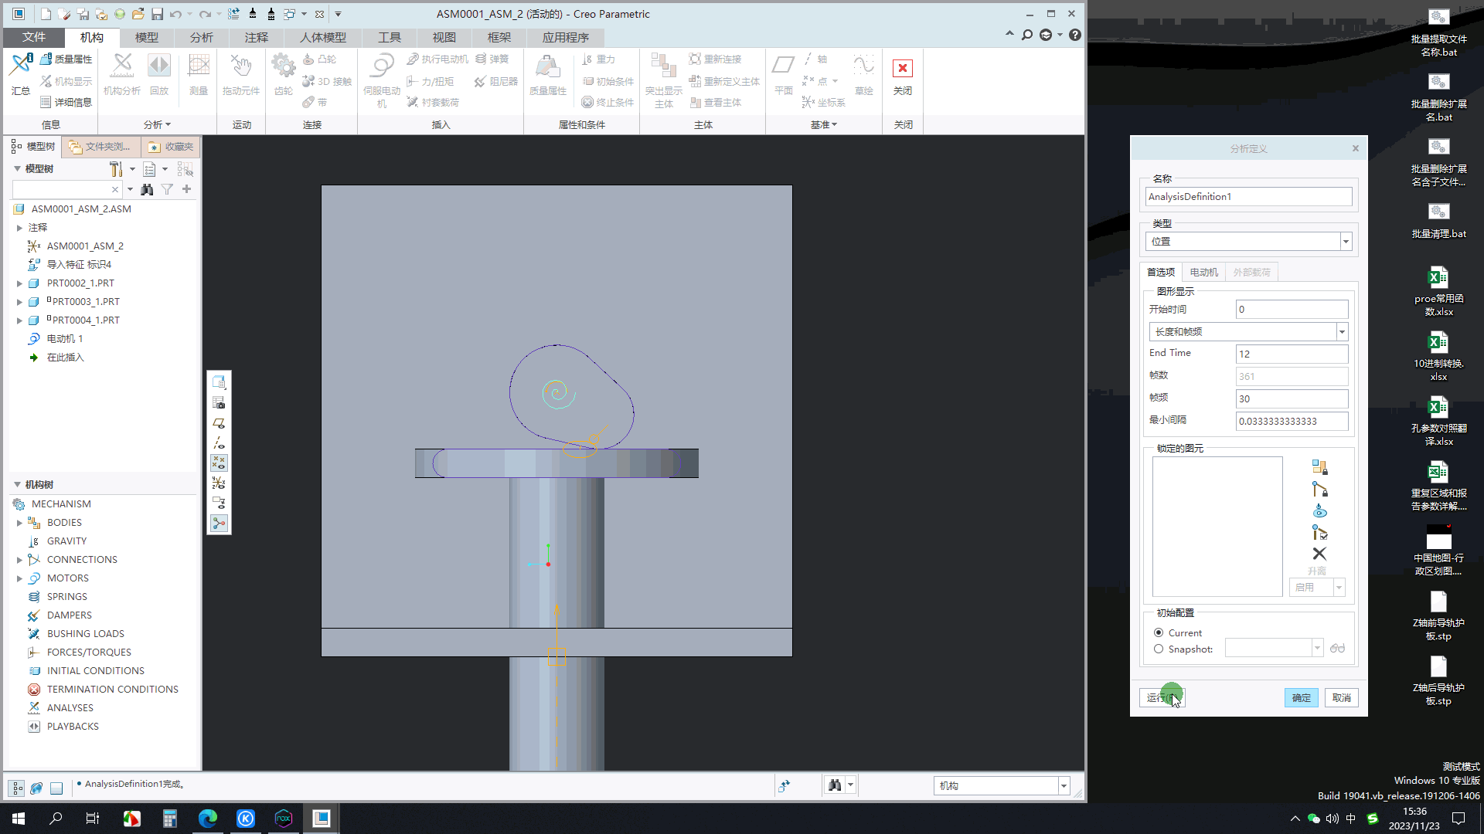Image resolution: width=1484 pixels, height=834 pixels.
Task: Open Microsoft Edge from the taskbar
Action: click(x=208, y=819)
